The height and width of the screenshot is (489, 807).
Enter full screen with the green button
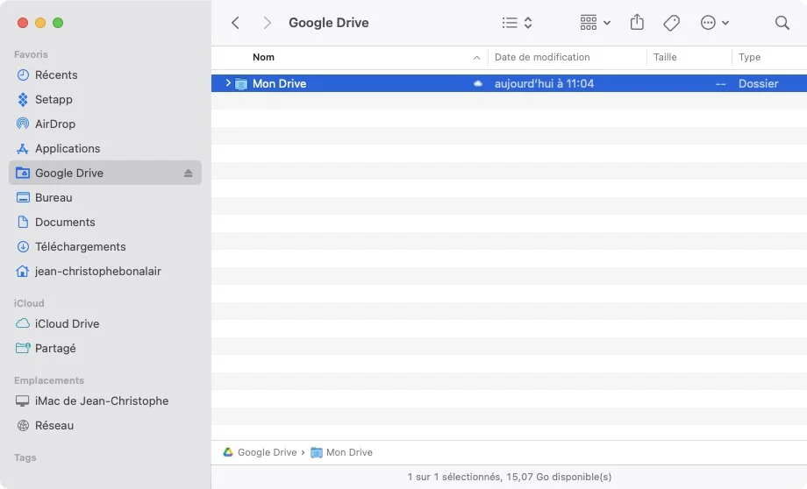(x=58, y=23)
